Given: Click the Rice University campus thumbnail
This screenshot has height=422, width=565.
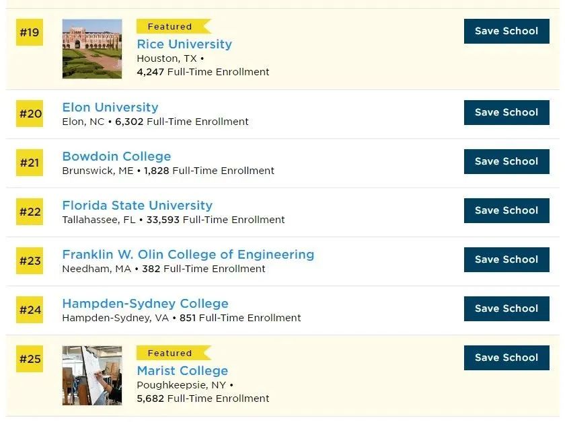Looking at the screenshot, I should pos(92,48).
